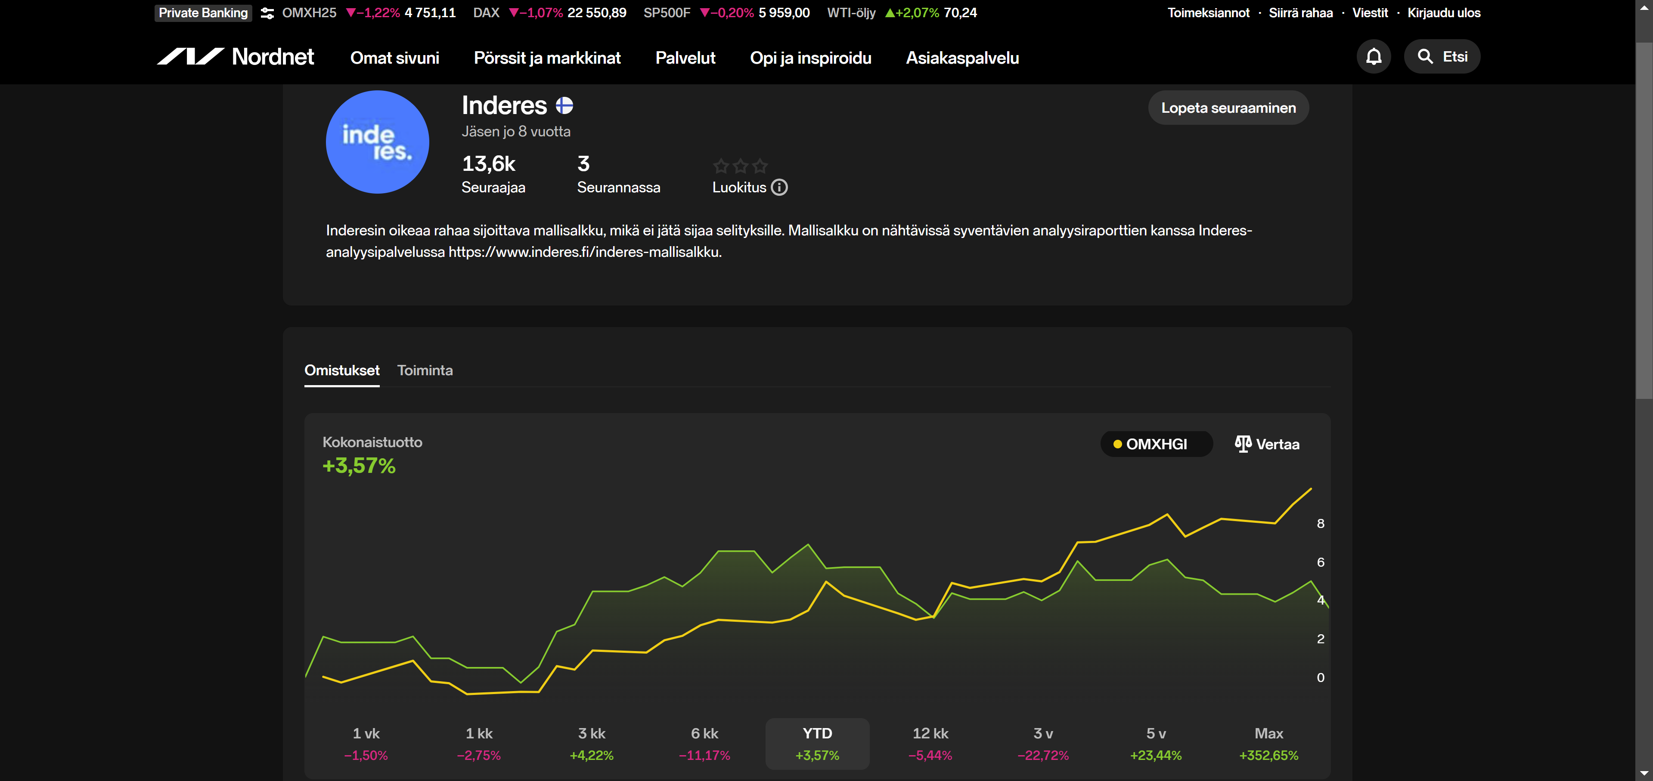Click the Vertaa scales icon
The height and width of the screenshot is (781, 1653).
point(1243,444)
